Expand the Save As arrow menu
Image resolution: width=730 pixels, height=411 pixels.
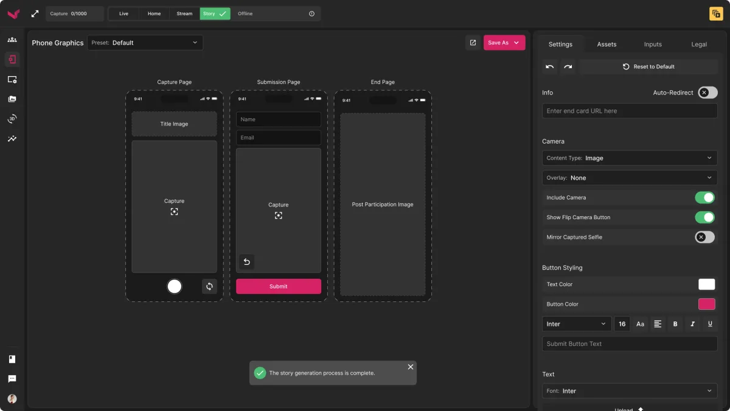click(x=517, y=43)
